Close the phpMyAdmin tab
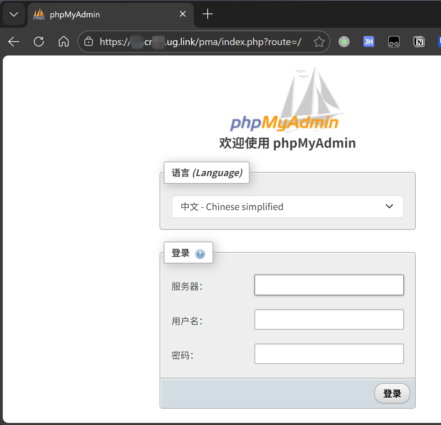Viewport: 441px width, 425px height. pyautogui.click(x=183, y=14)
